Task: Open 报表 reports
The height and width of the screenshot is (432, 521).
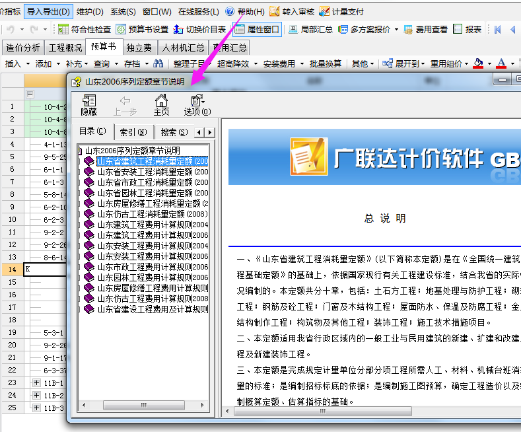Action: 467,30
